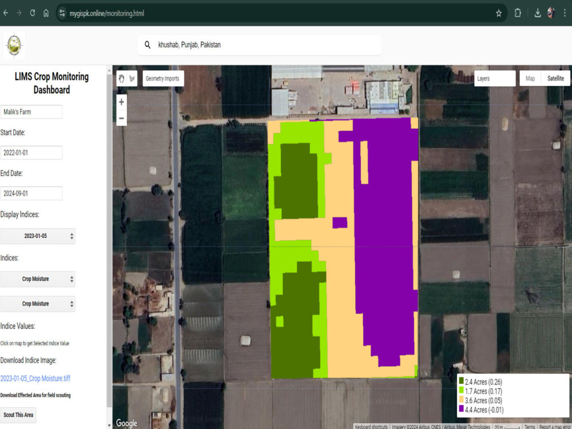This screenshot has height=429, width=572.
Task: Click the 'Start Date:' label
Action: click(13, 133)
